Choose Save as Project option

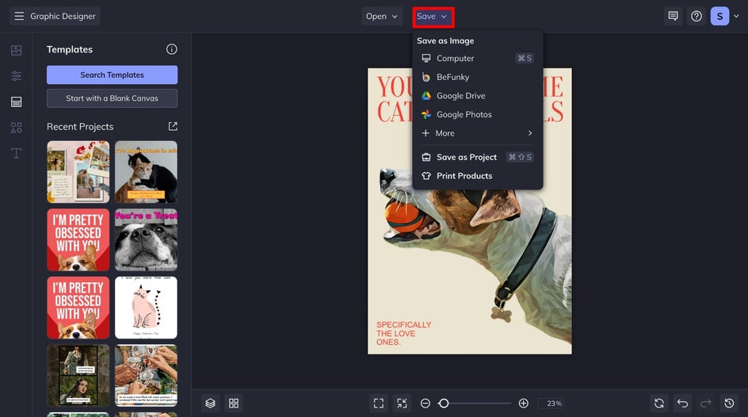tap(466, 157)
